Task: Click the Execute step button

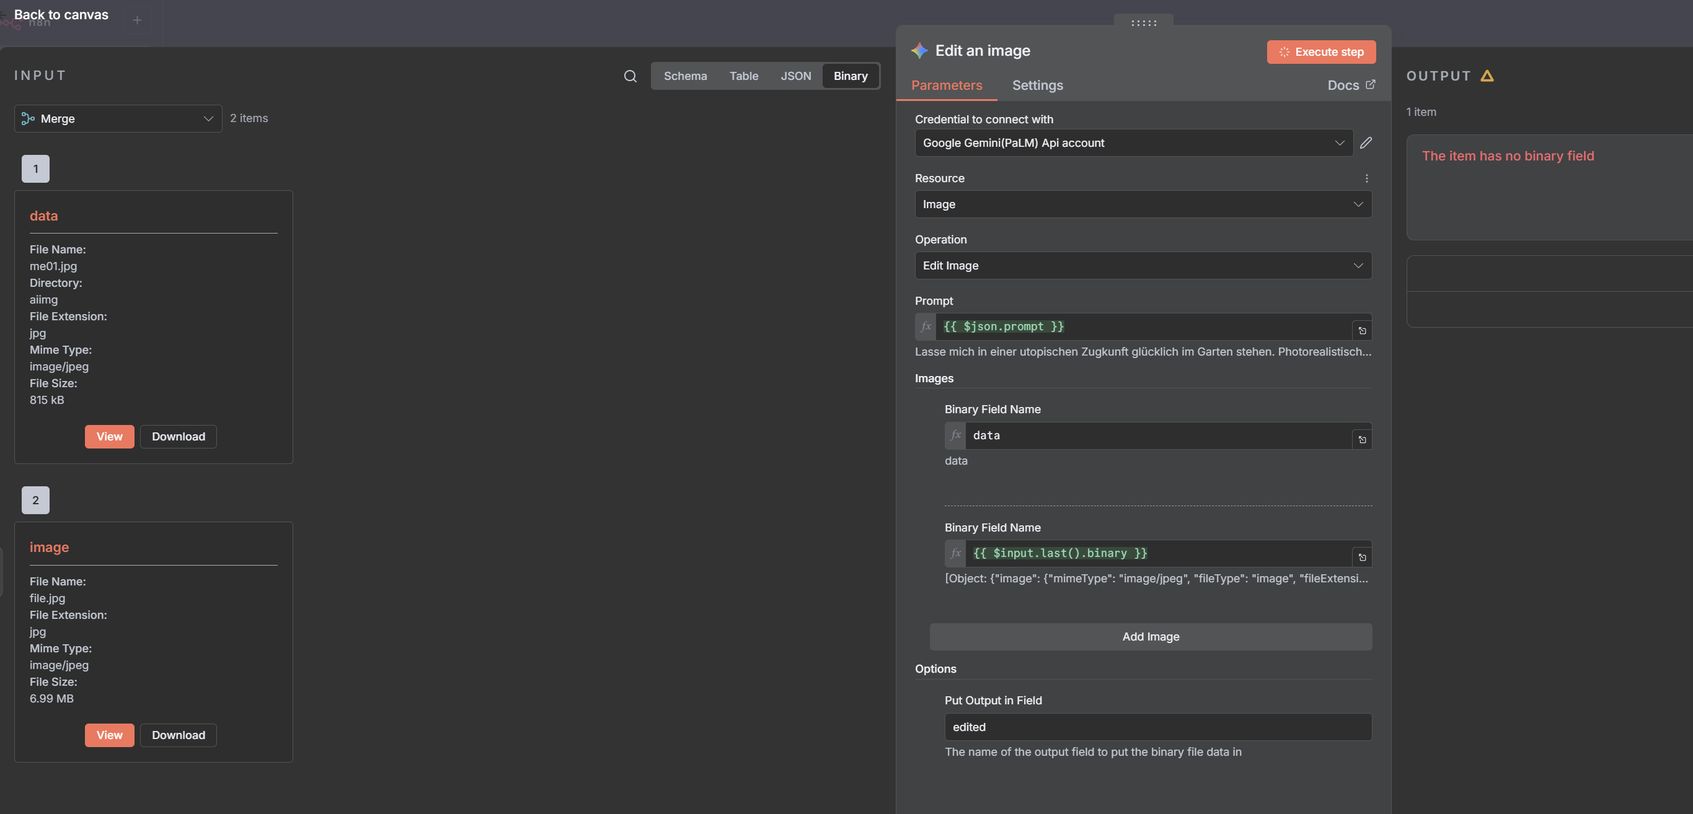Action: 1320,52
